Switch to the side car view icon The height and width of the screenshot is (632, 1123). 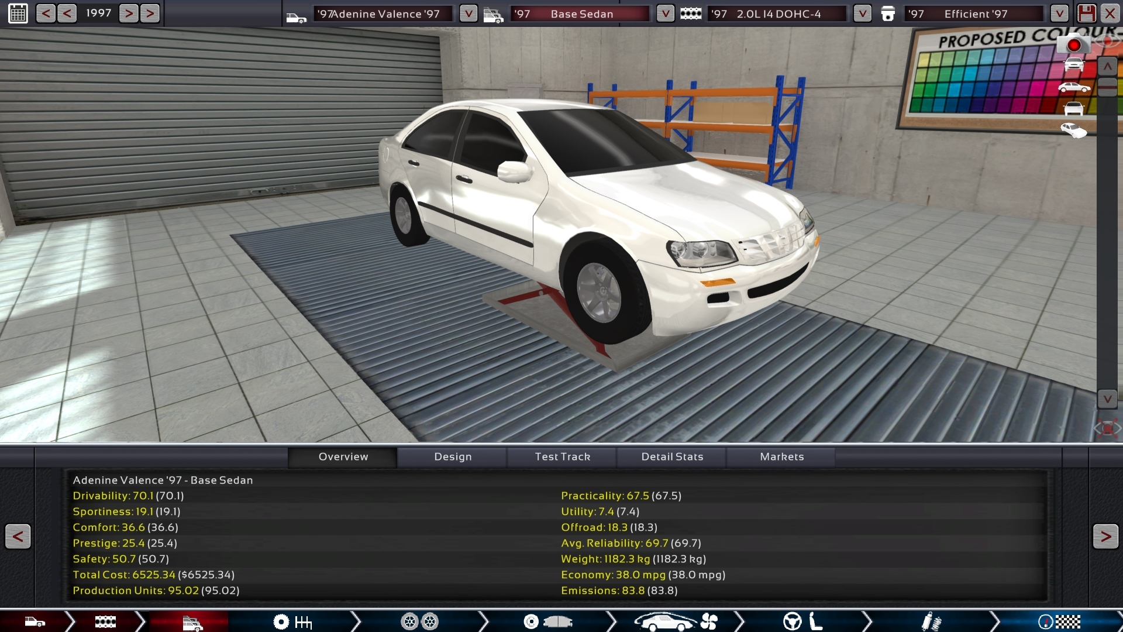coord(1074,88)
